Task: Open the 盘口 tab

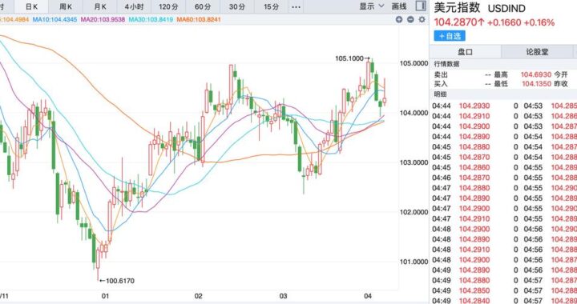Action: point(465,52)
